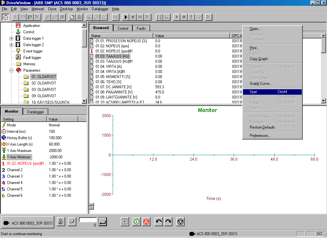Open the Drive menu
The image size is (327, 238).
tap(52, 9)
